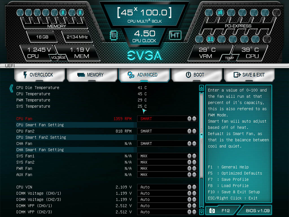
Task: Click the SYS Temperature row label
Action: point(33,106)
